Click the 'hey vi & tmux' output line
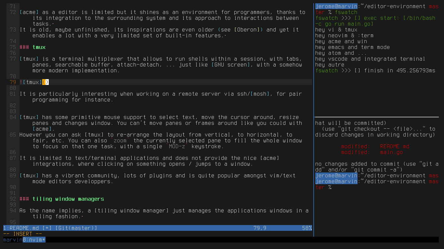This screenshot has height=249, width=444. pos(336,30)
